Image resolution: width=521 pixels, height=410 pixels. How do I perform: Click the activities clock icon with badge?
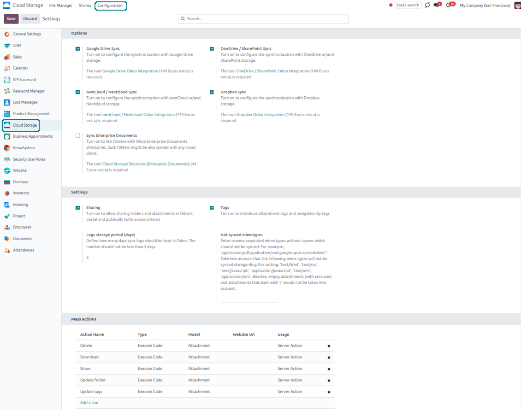tap(449, 5)
